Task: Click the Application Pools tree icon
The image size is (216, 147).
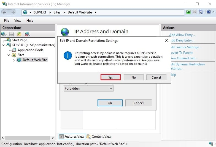Action: 14,50
